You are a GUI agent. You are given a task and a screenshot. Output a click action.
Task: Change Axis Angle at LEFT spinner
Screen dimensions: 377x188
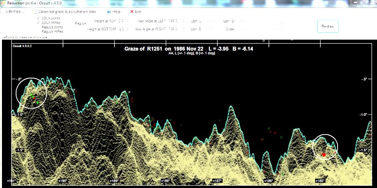click(x=184, y=20)
